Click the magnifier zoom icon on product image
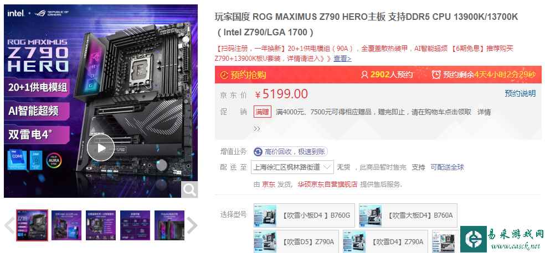This screenshot has width=545, height=253. coord(189,189)
